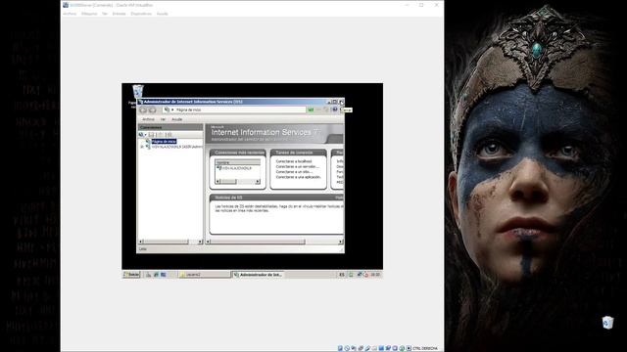Screen dimensions: 627x352
Task: Switch to Administrador de Internet taskbar button
Action: tap(258, 275)
